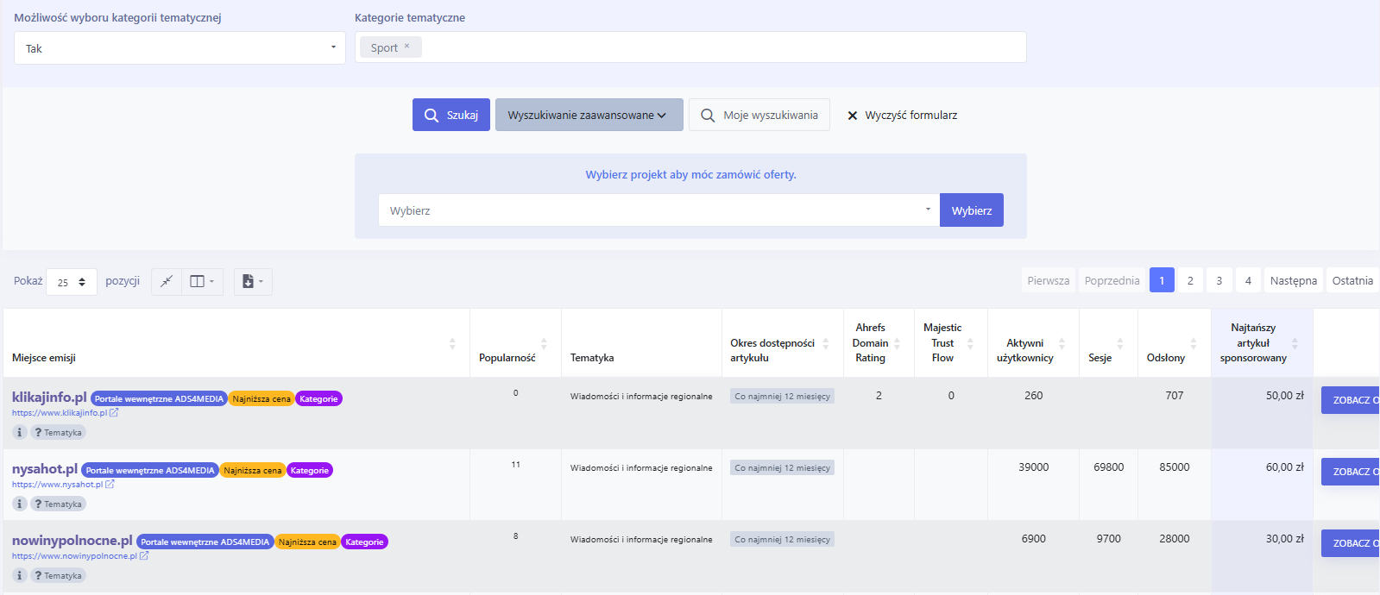
Task: Open the klikajinfo.pl title
Action: click(49, 397)
